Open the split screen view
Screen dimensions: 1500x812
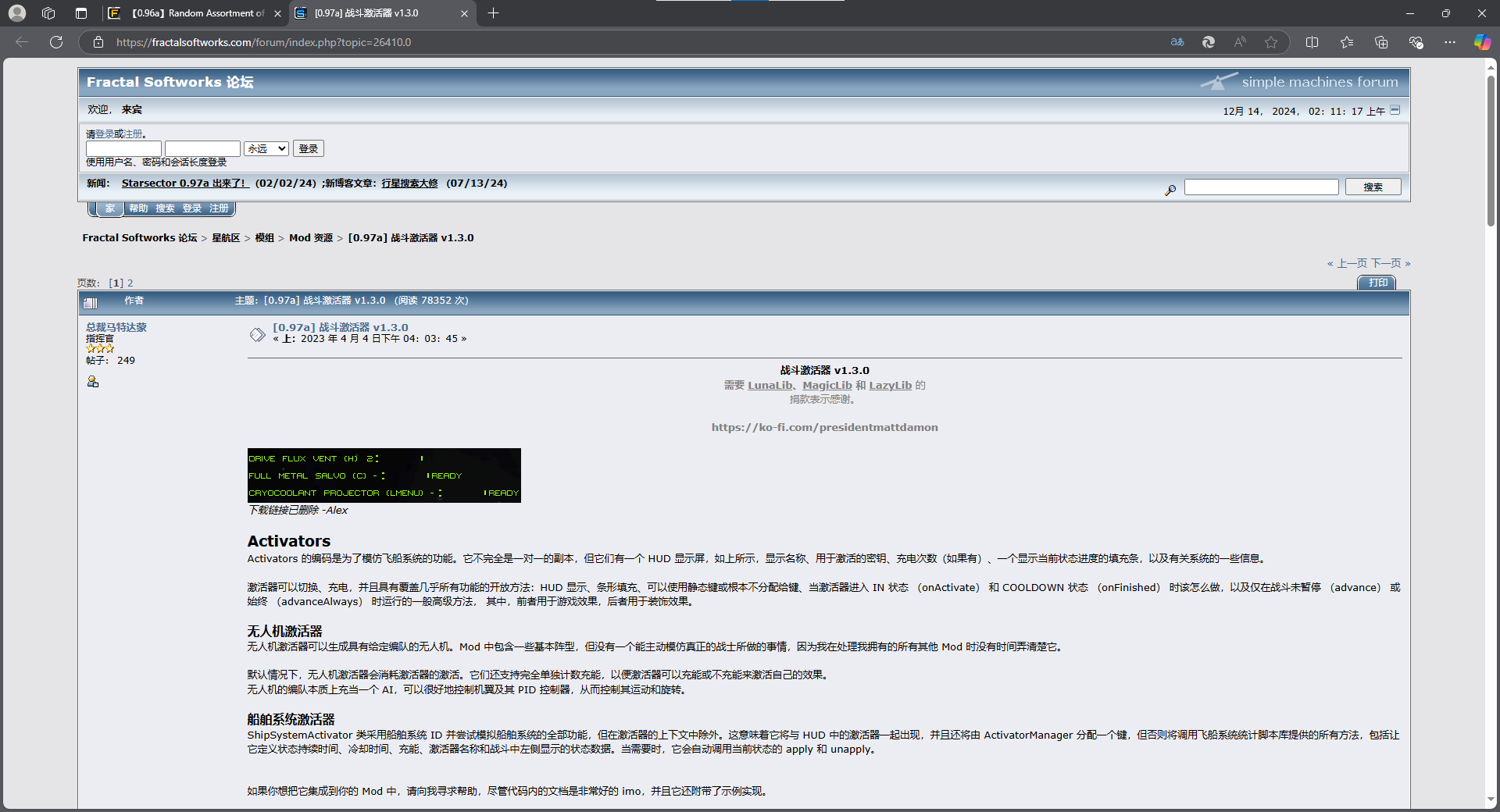tap(1312, 42)
